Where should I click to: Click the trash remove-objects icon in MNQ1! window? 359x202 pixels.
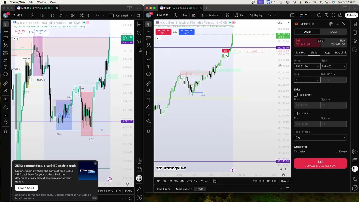[x=148, y=131]
